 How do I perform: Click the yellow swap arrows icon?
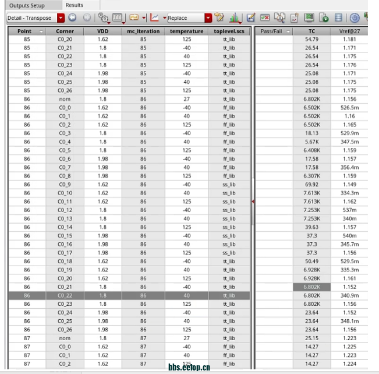(134, 17)
